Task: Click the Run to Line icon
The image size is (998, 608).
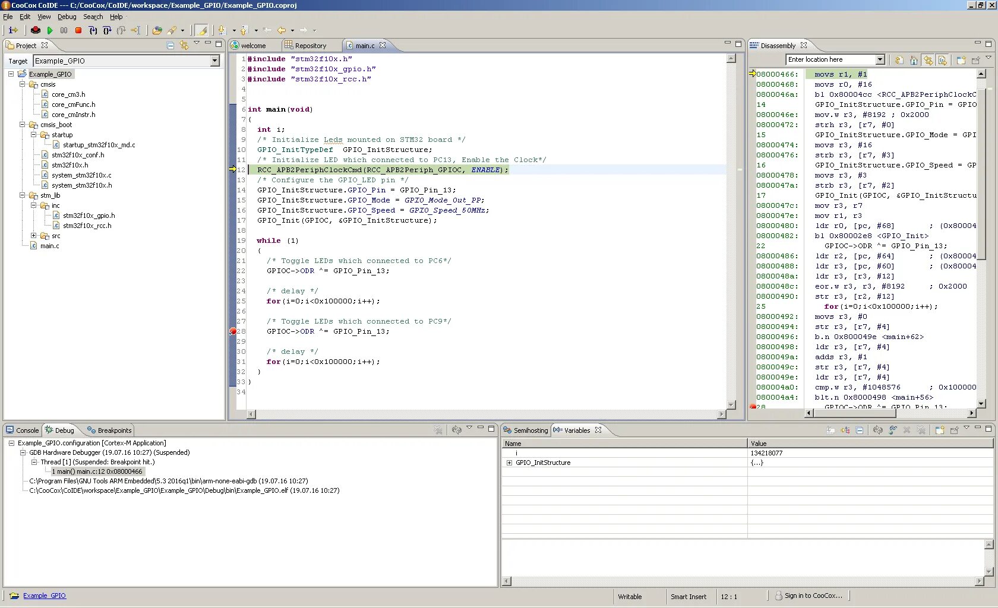Action: tap(135, 30)
